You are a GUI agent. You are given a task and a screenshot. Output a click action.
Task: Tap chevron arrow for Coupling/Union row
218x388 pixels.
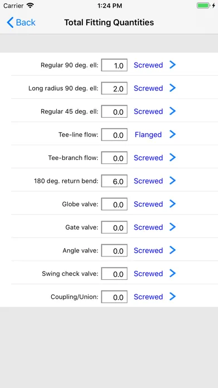coord(172,297)
